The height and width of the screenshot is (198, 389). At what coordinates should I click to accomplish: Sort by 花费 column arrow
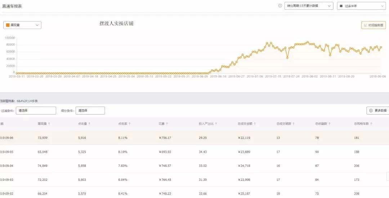pos(167,124)
